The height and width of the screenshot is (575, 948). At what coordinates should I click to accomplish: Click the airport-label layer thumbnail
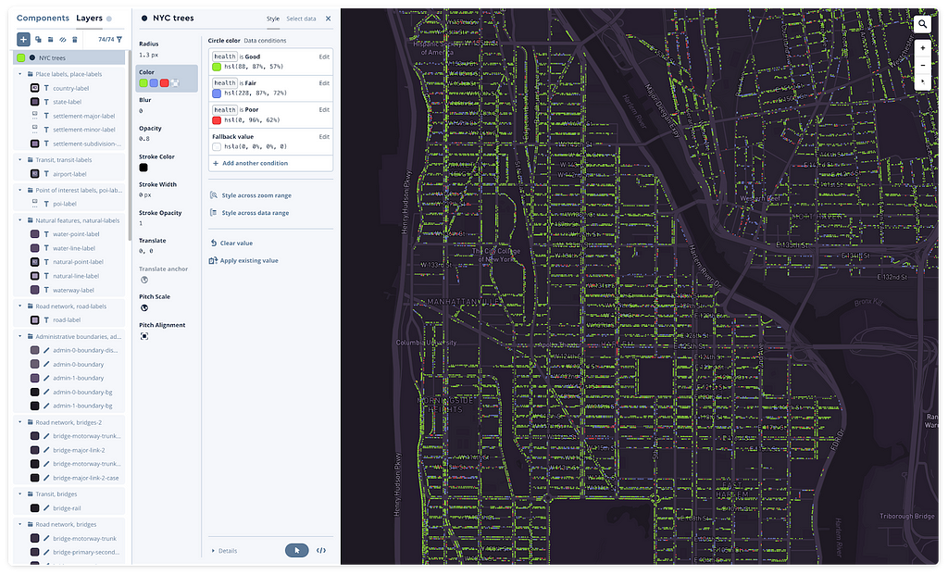point(35,174)
